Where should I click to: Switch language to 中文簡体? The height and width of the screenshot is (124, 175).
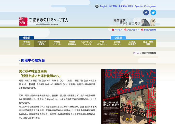pos(113,6)
